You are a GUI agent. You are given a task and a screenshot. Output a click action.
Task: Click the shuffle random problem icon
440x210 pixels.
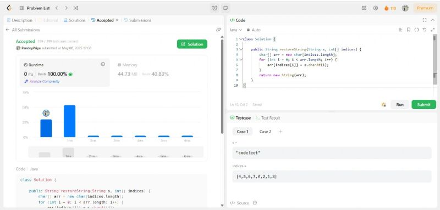75,8
